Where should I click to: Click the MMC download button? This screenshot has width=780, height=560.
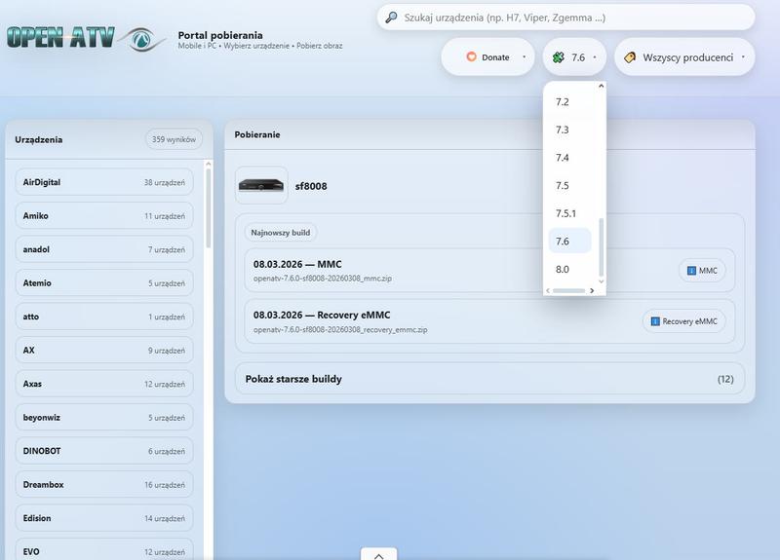(702, 271)
